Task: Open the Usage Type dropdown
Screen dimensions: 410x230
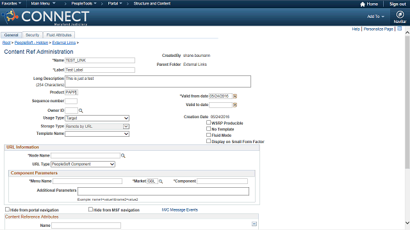Action: tap(97, 118)
